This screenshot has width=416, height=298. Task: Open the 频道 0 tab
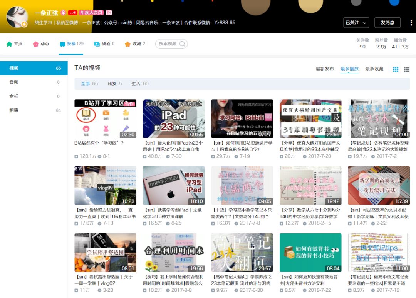tap(104, 44)
